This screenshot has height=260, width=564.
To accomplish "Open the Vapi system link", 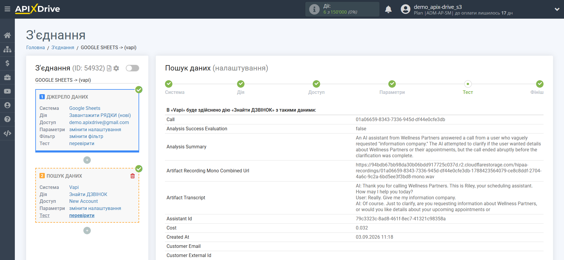I will [x=74, y=187].
